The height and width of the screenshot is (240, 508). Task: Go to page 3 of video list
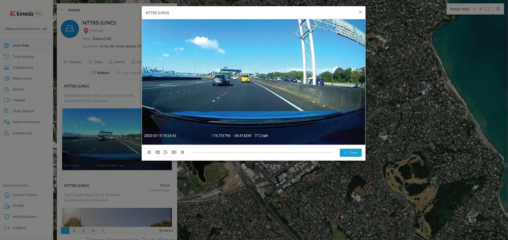click(83, 231)
